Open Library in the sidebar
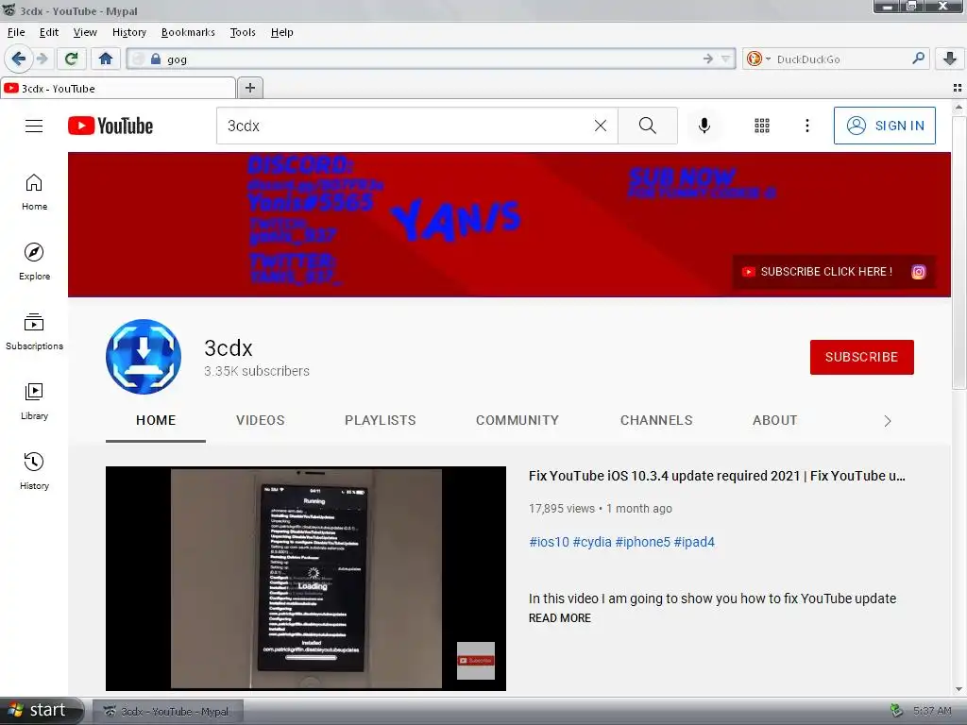Screen dimensions: 967x725 [x=34, y=401]
